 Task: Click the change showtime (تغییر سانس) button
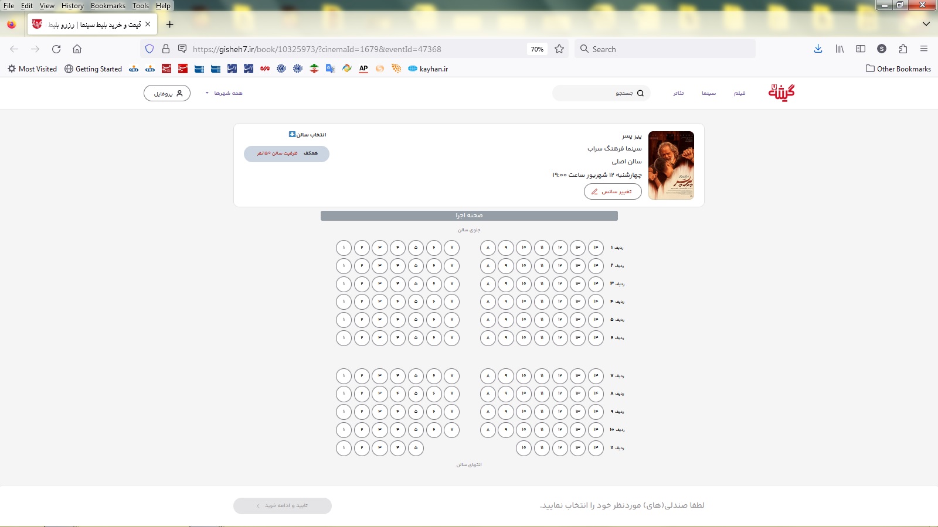[x=613, y=191]
